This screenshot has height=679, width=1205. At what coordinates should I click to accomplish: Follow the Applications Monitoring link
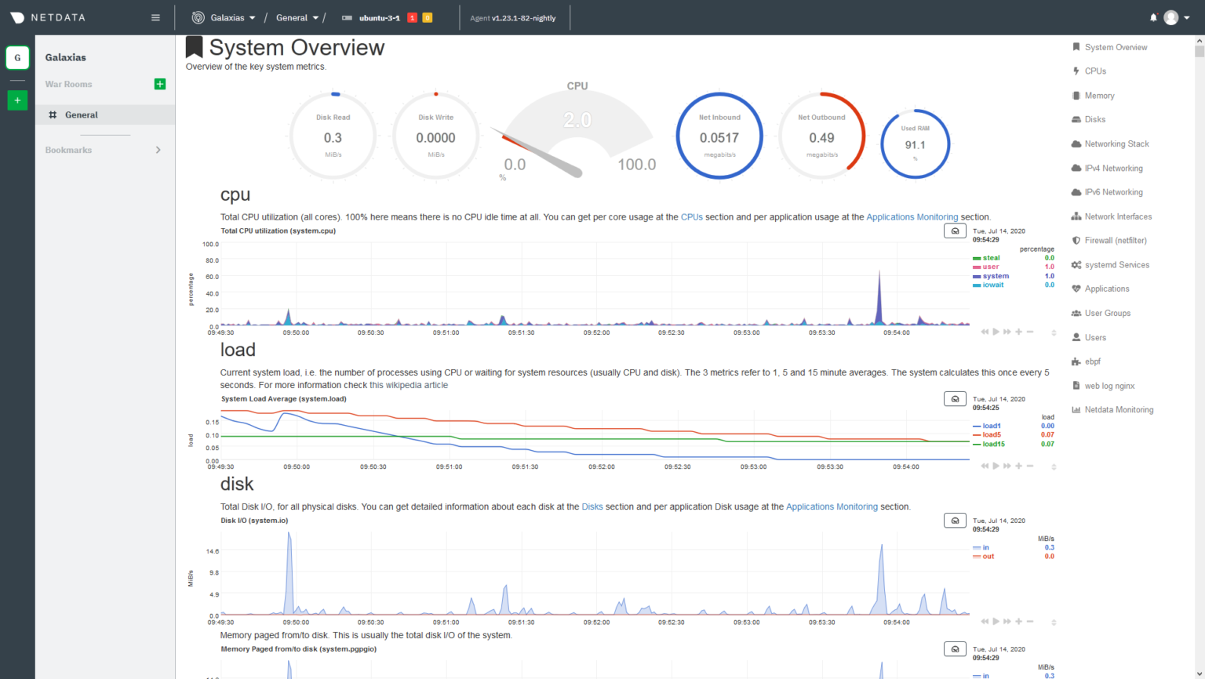[x=912, y=216]
